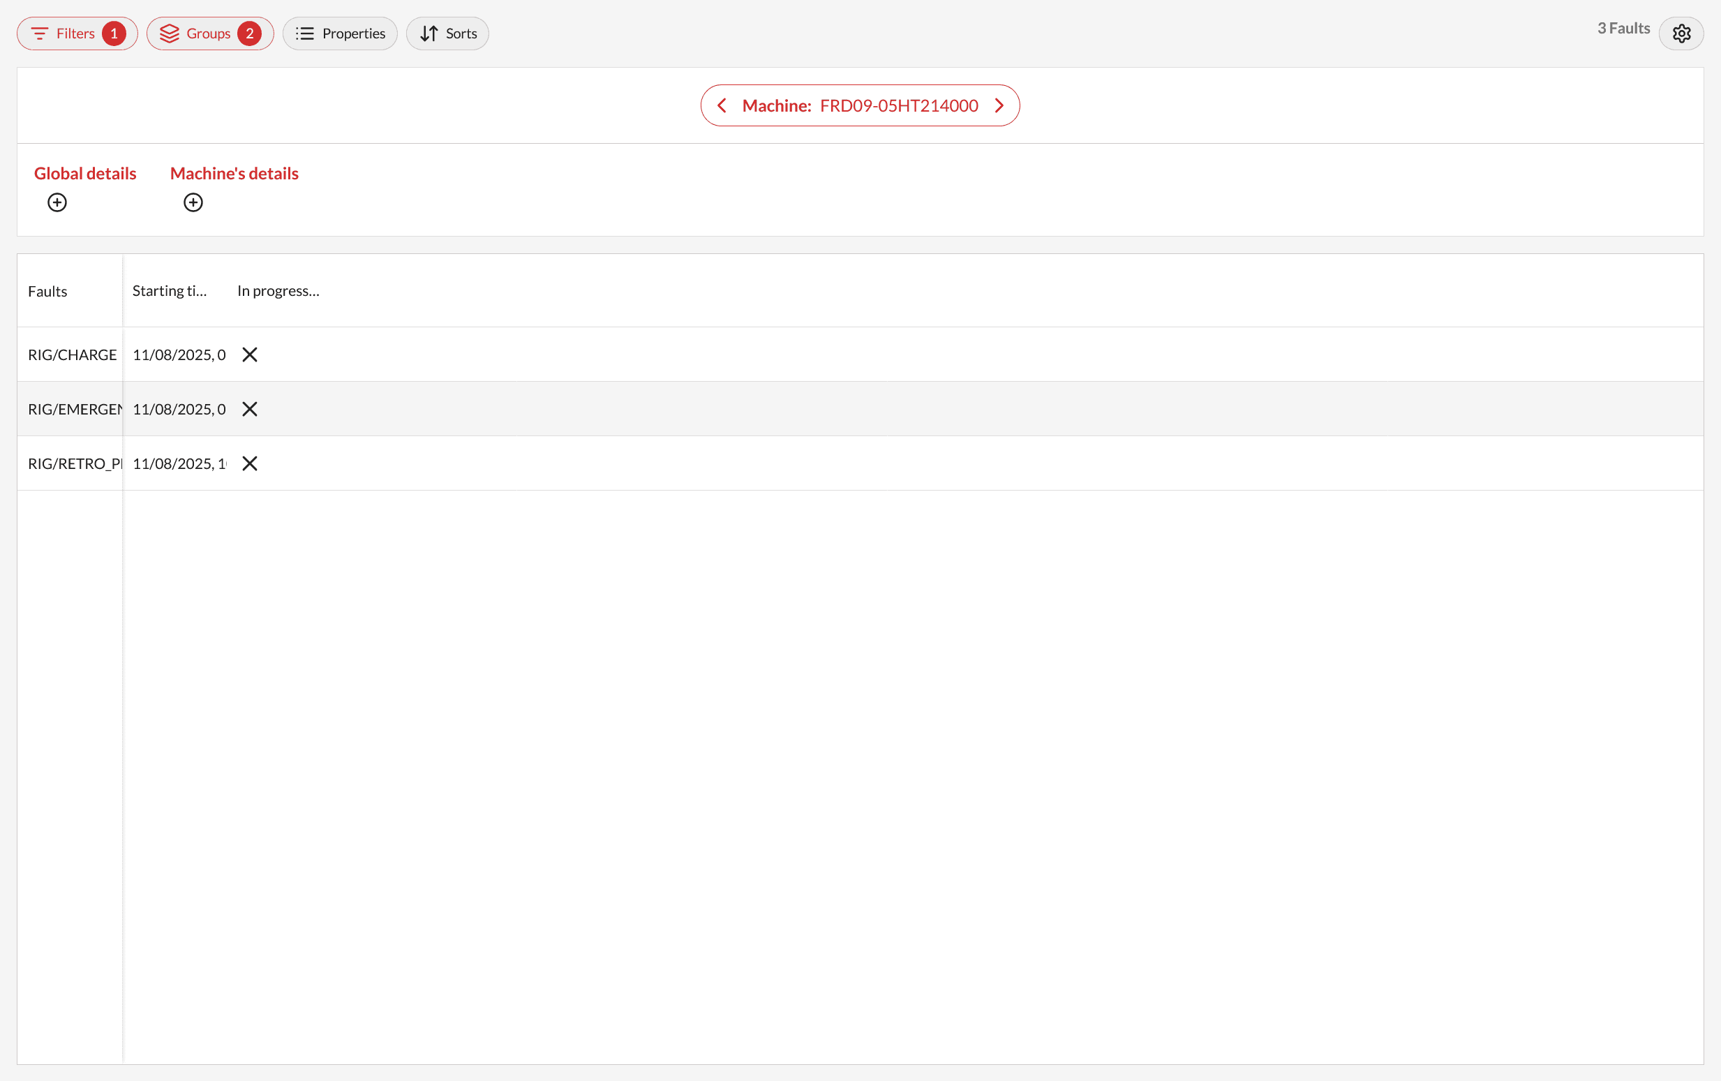Expand Global details with plus icon

pyautogui.click(x=57, y=203)
